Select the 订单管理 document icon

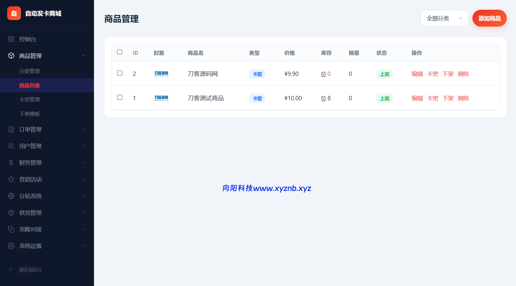11,129
